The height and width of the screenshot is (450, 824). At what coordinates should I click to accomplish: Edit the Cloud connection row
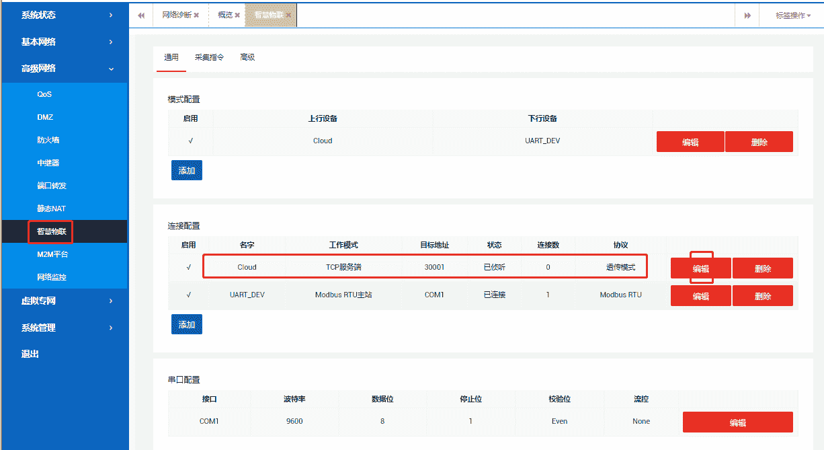[x=700, y=268]
